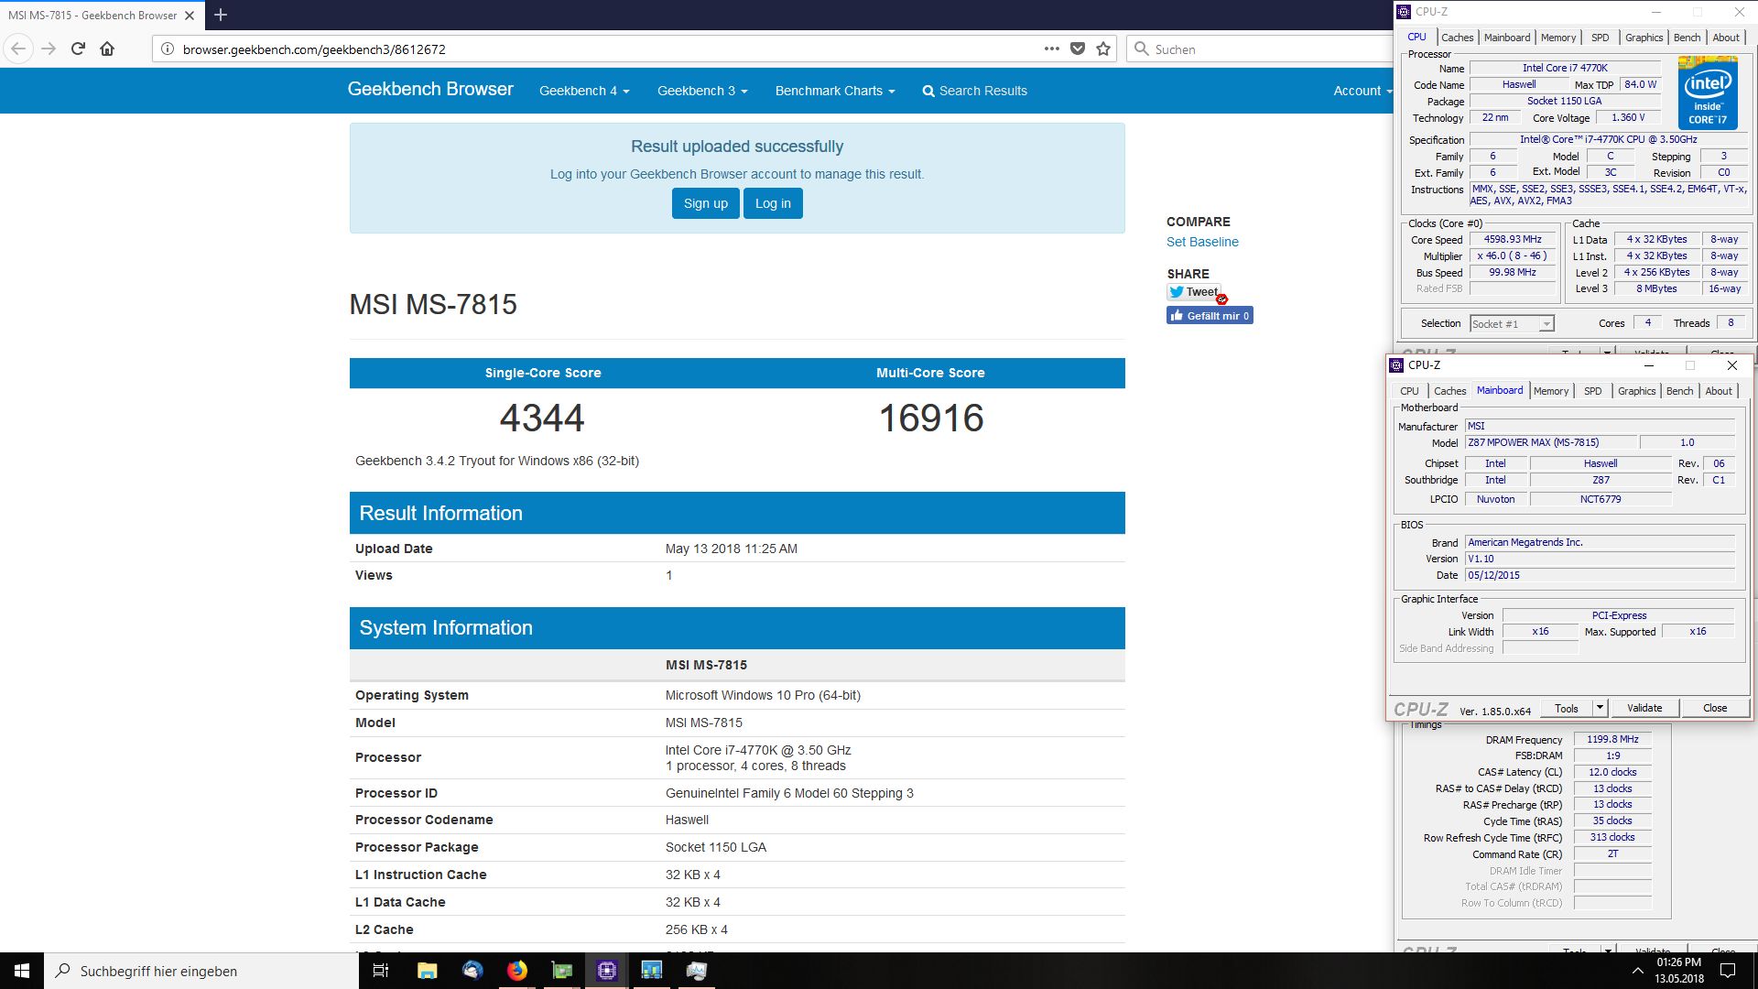The height and width of the screenshot is (989, 1758).
Task: Select Graphics tab in front CPU-Z window
Action: click(1636, 391)
